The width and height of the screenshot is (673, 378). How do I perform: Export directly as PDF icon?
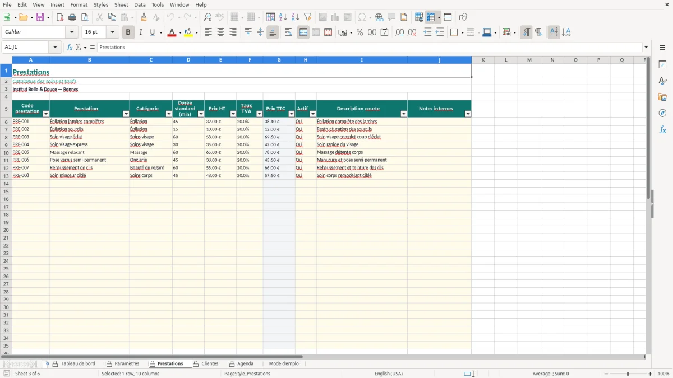pos(60,17)
